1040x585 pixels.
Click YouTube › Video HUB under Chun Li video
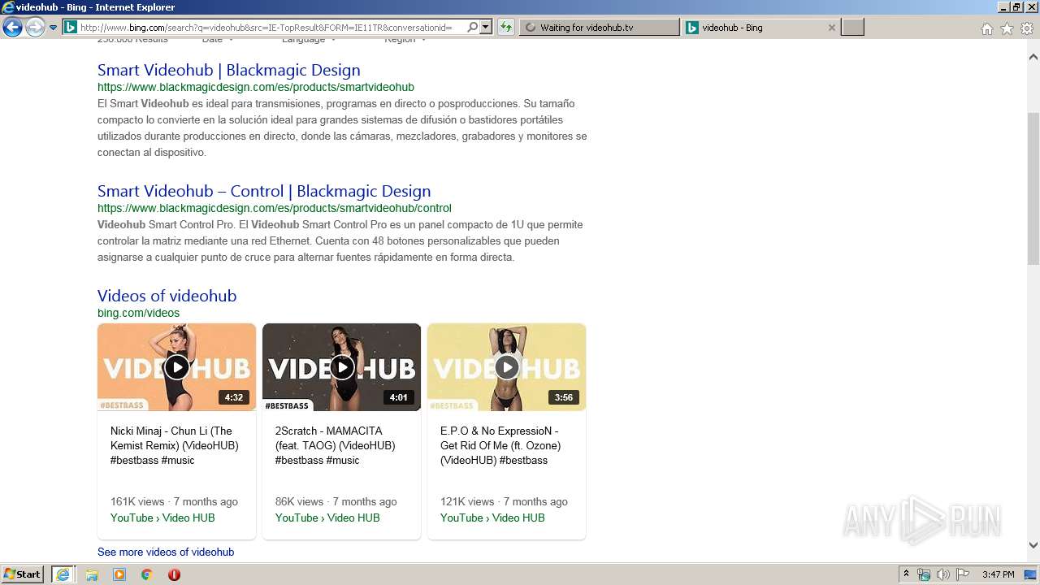pos(162,518)
